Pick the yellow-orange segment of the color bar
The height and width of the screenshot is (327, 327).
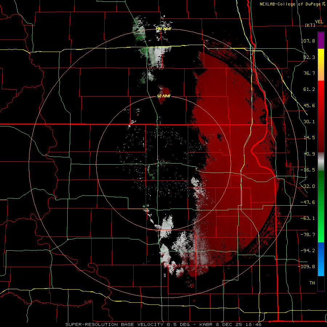[321, 65]
